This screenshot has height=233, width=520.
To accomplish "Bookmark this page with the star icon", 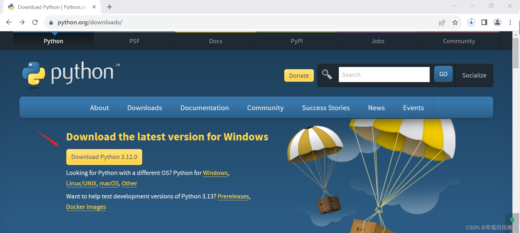I will (x=455, y=22).
